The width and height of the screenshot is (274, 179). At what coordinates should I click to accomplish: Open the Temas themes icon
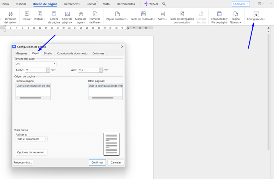[27, 14]
